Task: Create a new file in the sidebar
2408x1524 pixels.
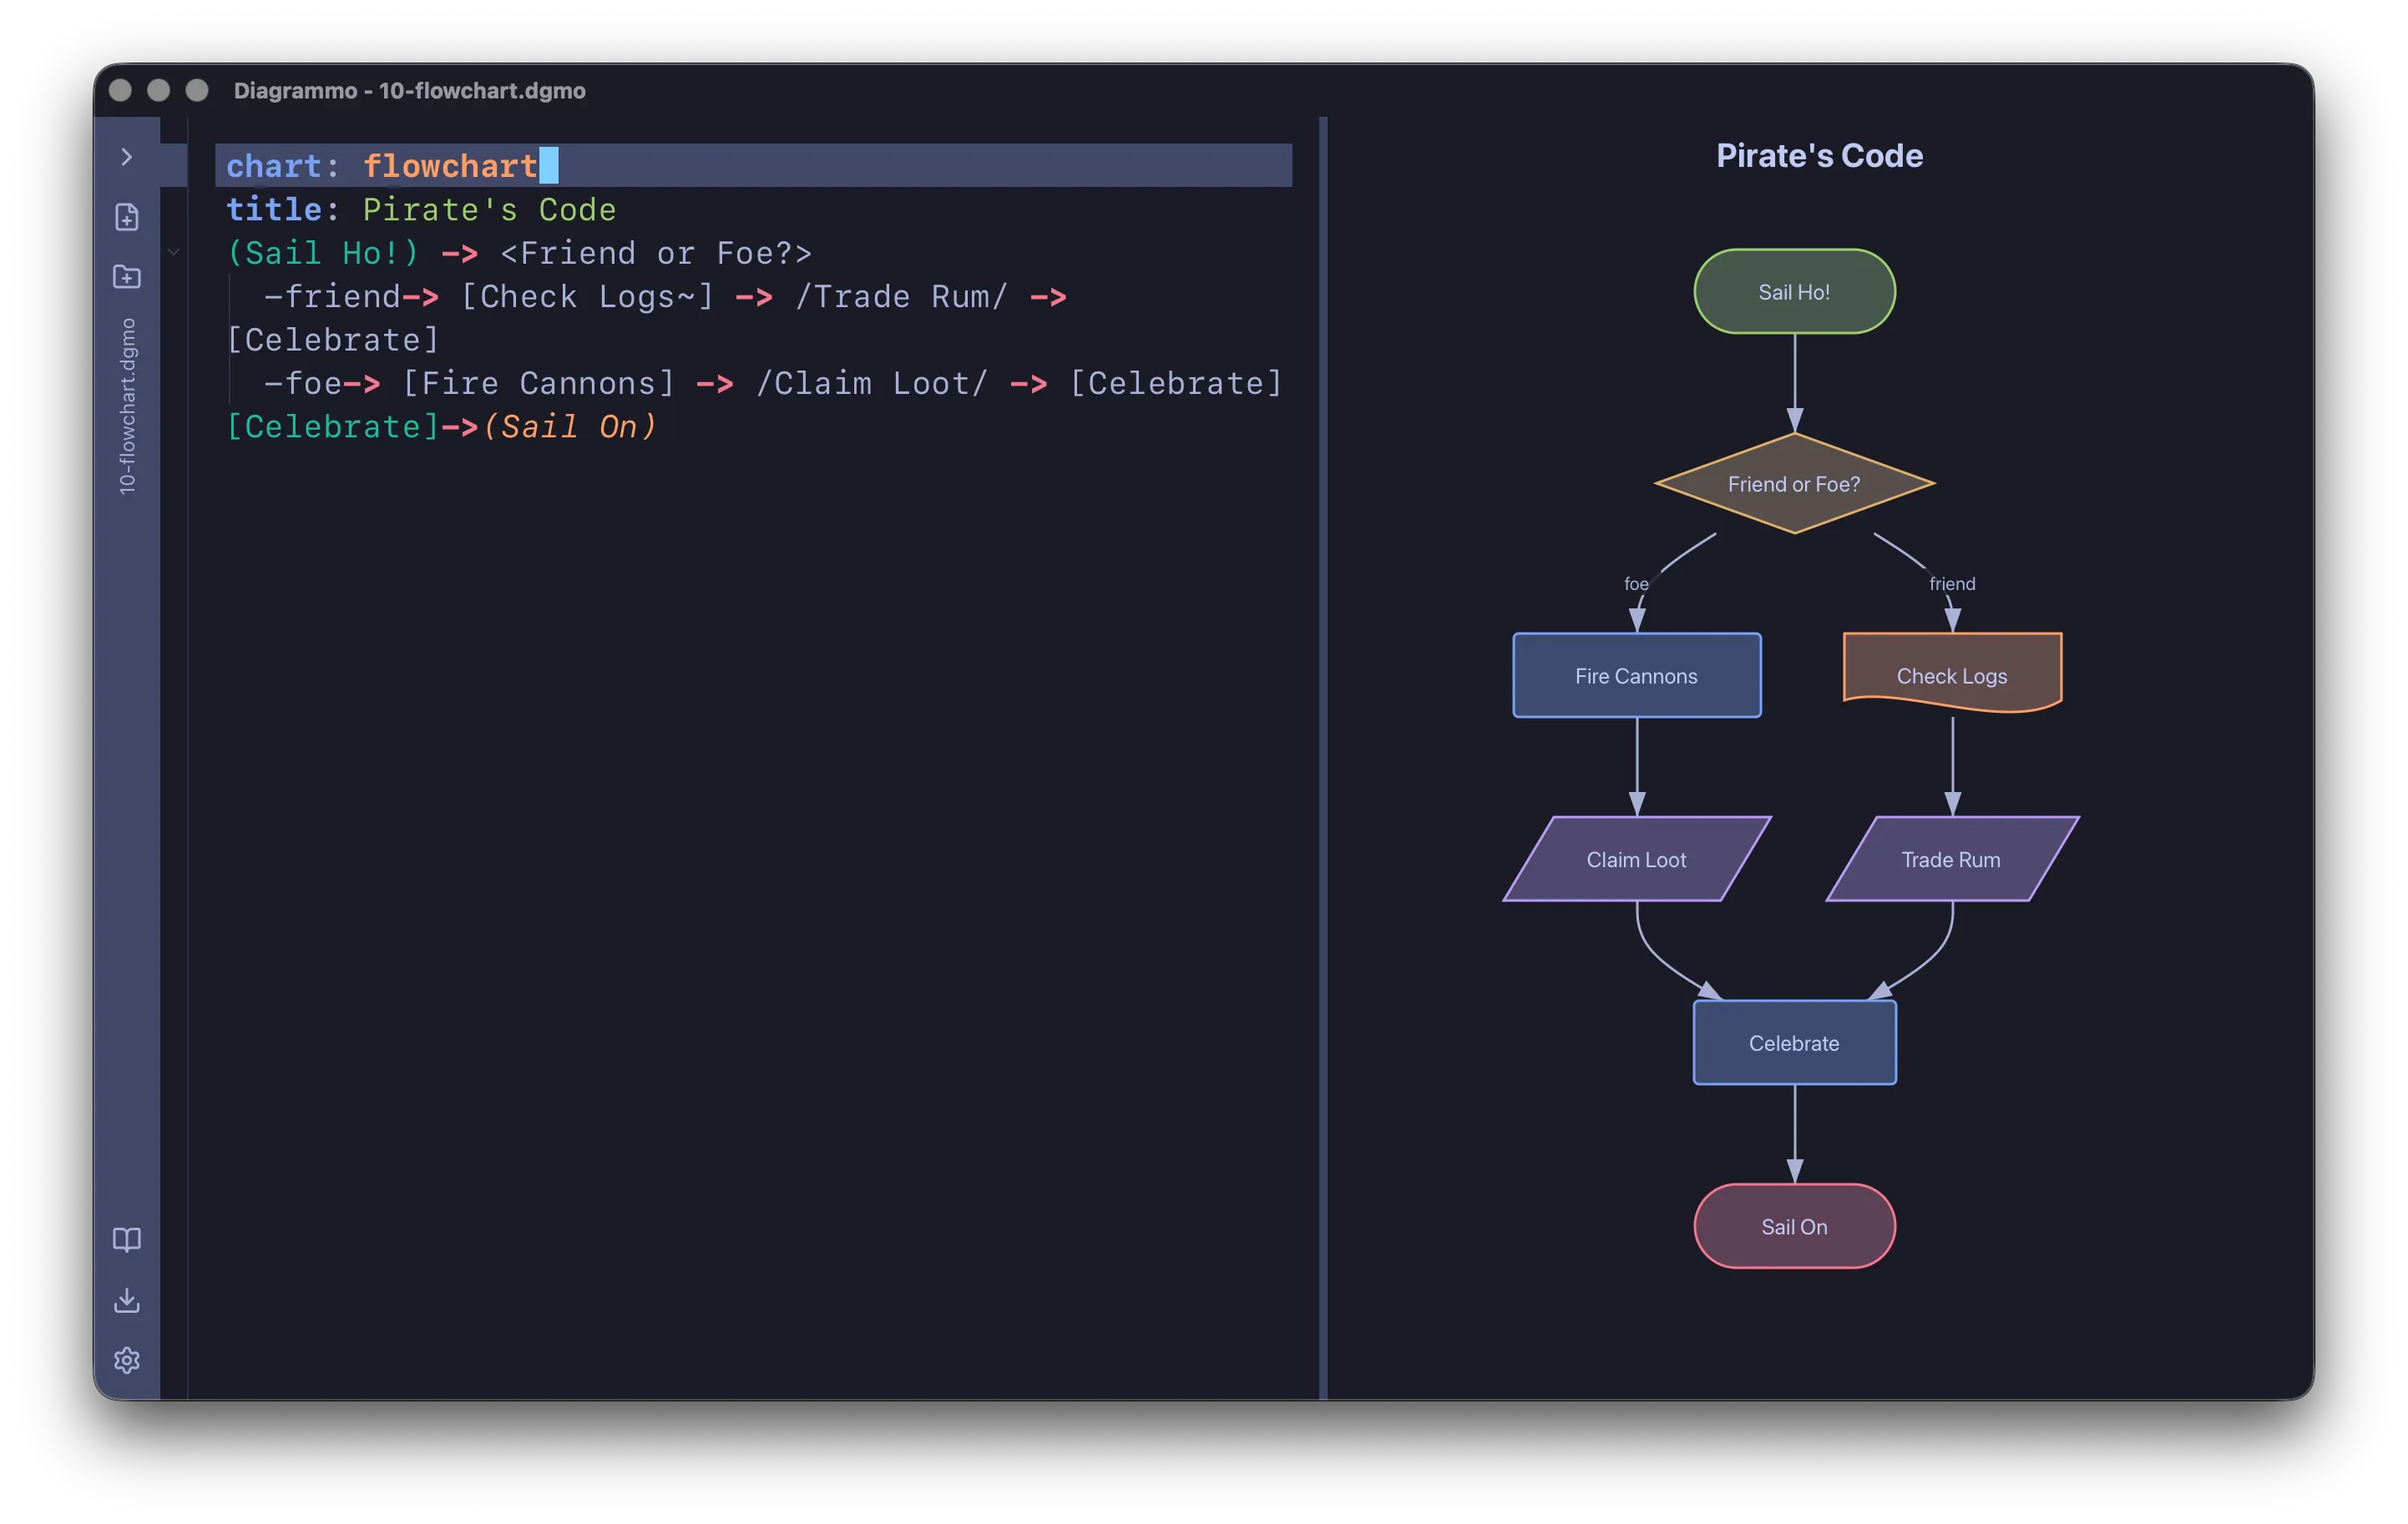Action: [127, 217]
